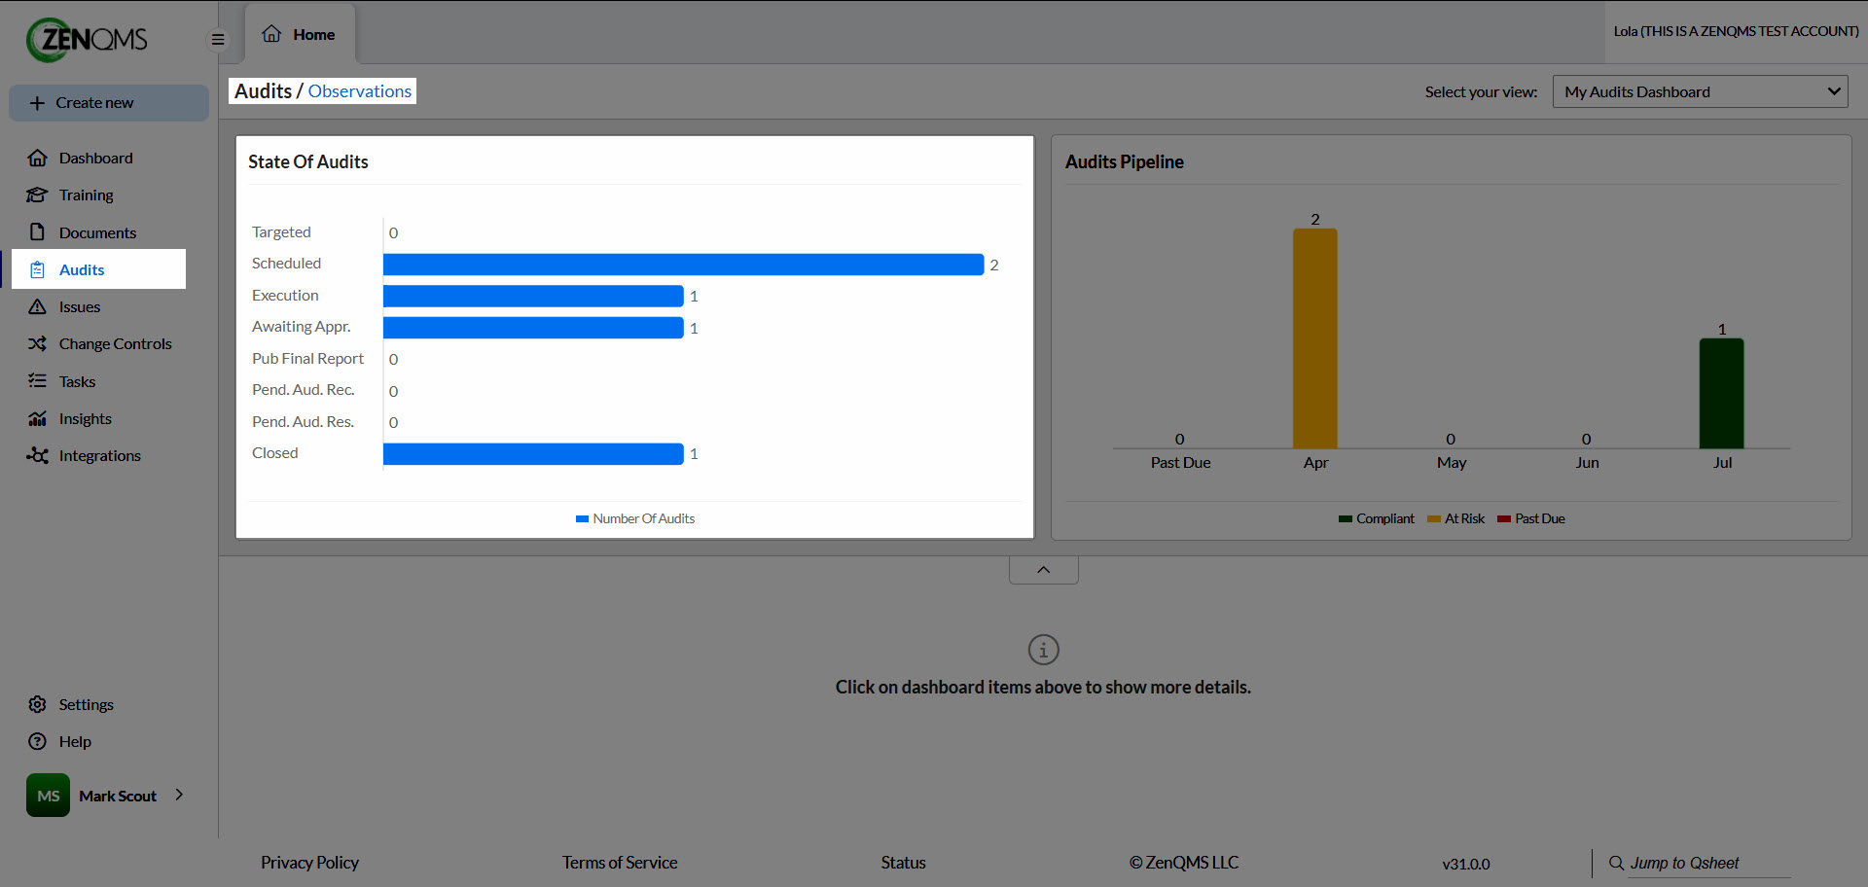Toggle the At Risk legend swatch
The image size is (1868, 887).
(1434, 519)
